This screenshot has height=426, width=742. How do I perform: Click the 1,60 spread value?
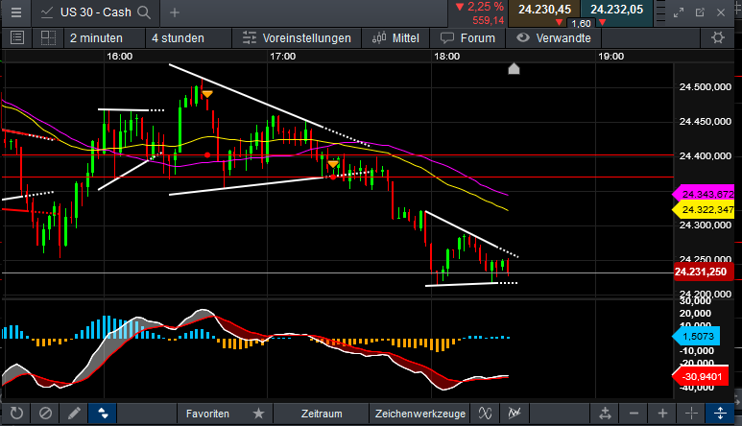pyautogui.click(x=581, y=24)
